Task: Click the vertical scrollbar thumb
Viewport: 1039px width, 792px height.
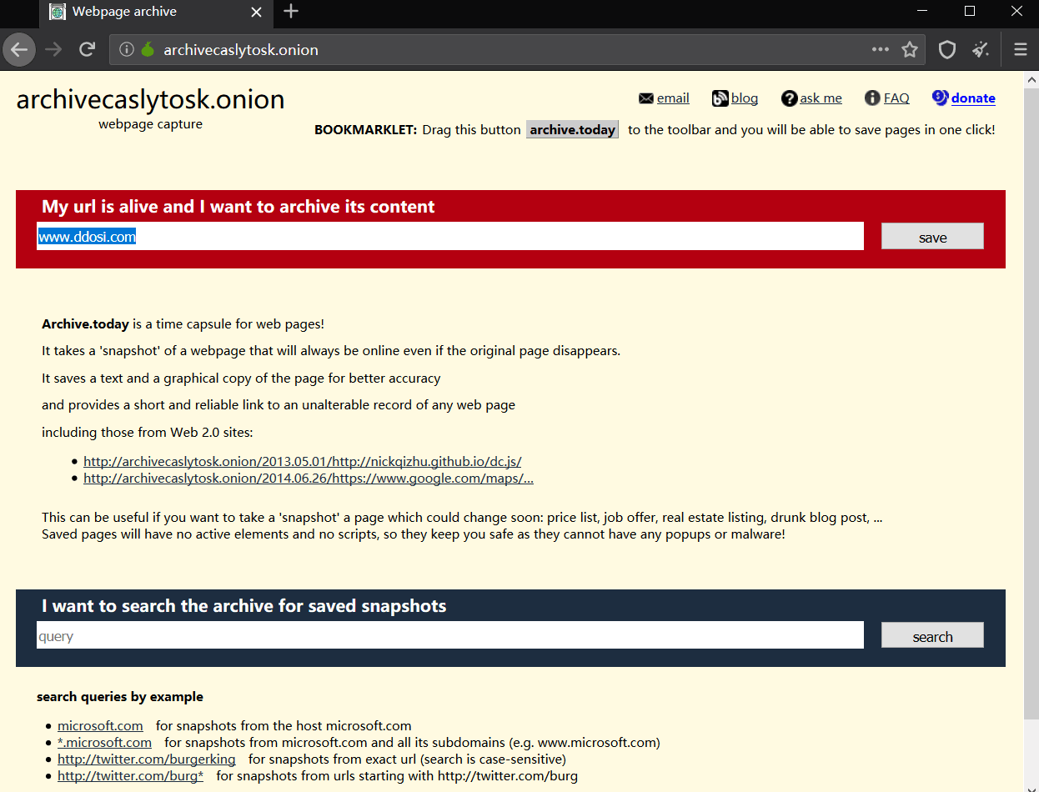Action: (1031, 404)
